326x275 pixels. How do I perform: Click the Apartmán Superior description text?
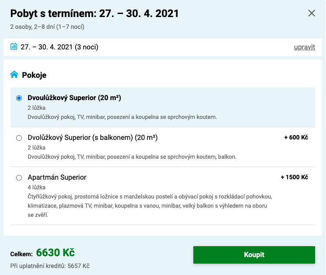coord(150,205)
